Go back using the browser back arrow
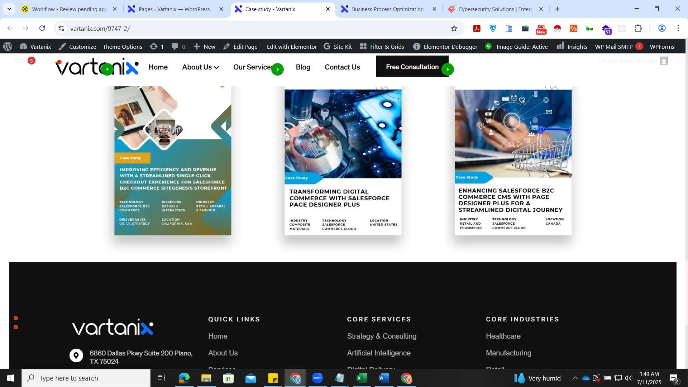688x387 pixels. tap(10, 28)
